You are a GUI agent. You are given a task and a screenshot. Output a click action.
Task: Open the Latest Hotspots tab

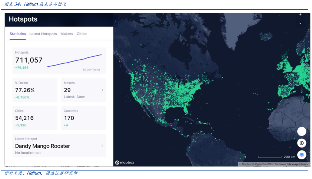point(43,34)
